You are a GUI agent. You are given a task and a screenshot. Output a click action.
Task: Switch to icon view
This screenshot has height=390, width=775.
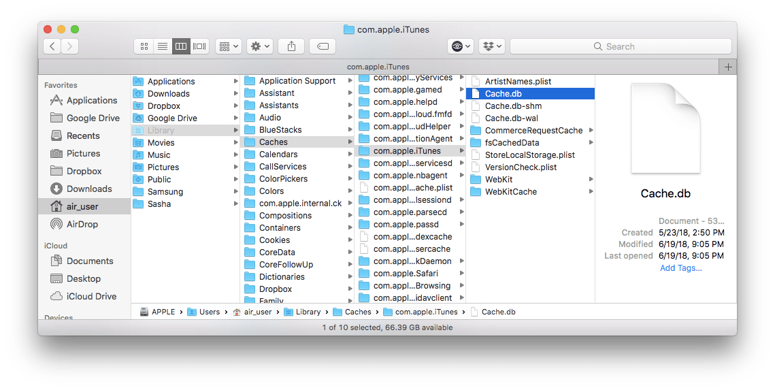click(x=144, y=46)
